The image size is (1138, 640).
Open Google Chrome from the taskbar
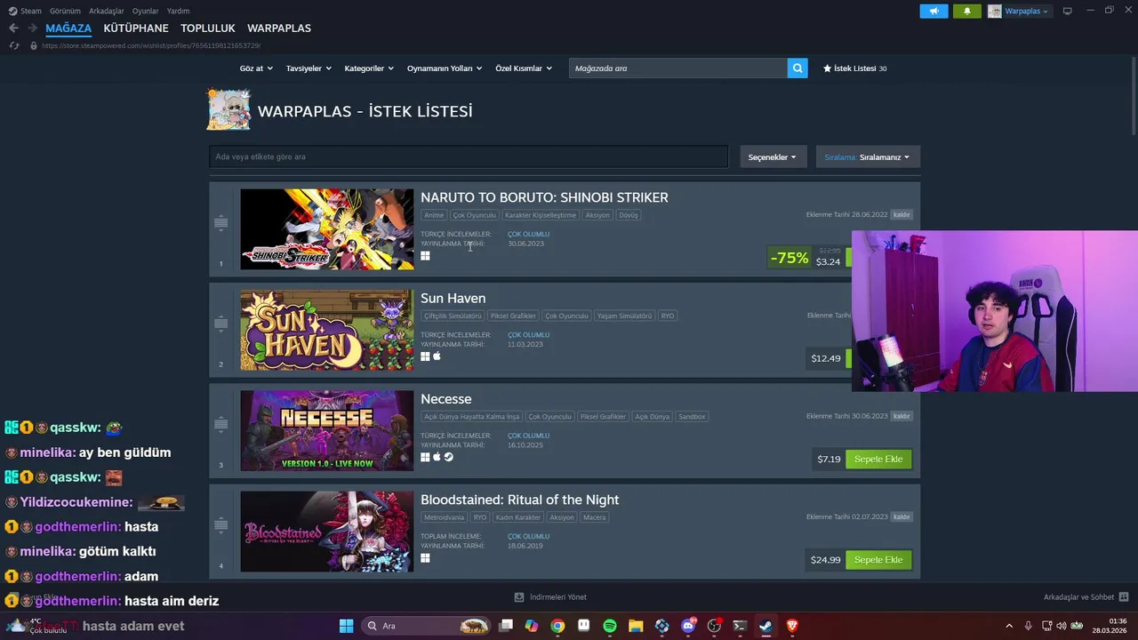pyautogui.click(x=557, y=626)
